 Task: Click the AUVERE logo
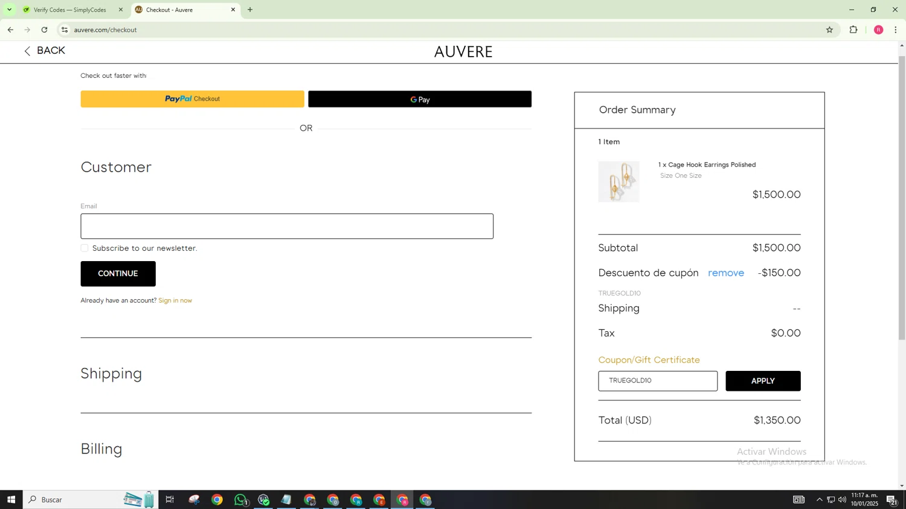[463, 52]
